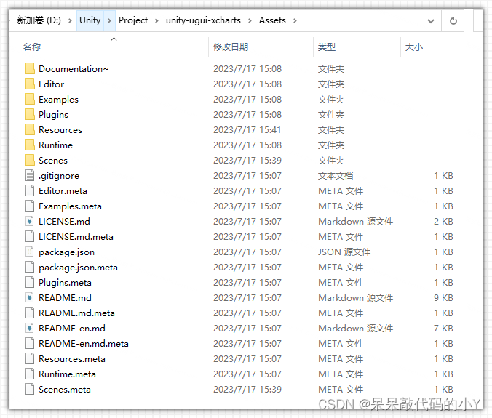The image size is (492, 418).
Task: Click the README.md markdown icon
Action: pos(30,297)
